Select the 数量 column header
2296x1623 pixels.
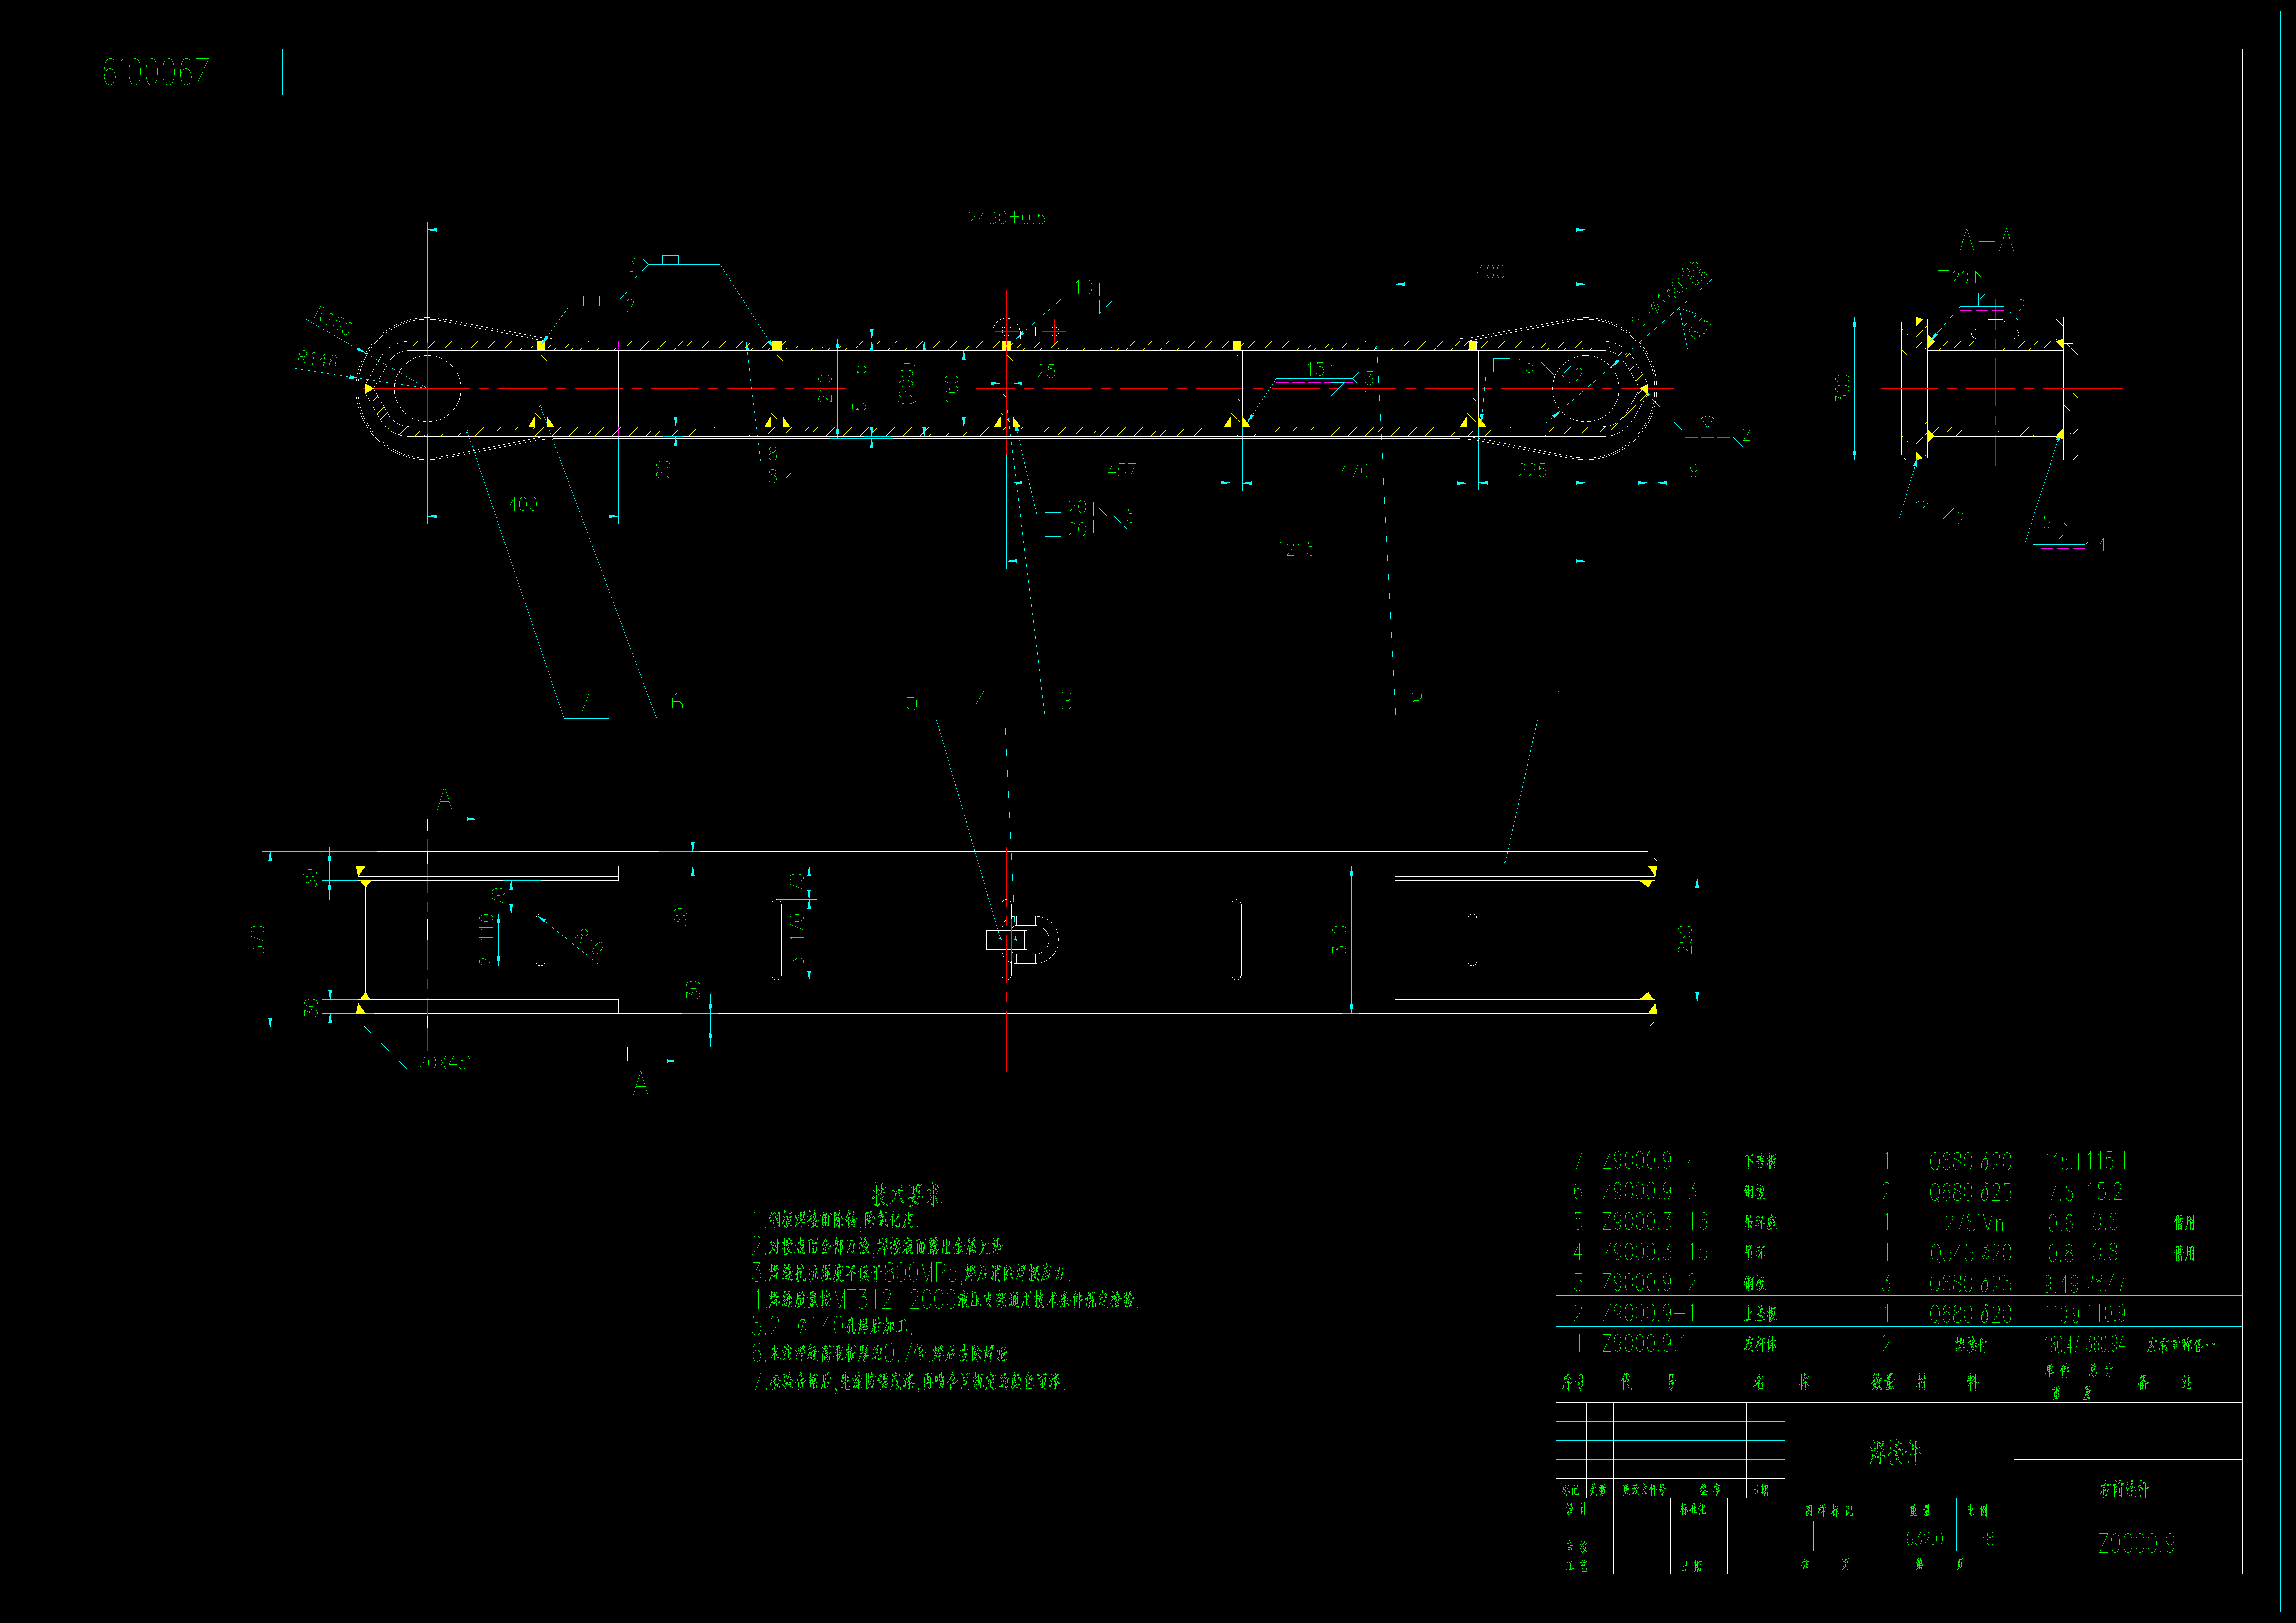pos(1883,1382)
